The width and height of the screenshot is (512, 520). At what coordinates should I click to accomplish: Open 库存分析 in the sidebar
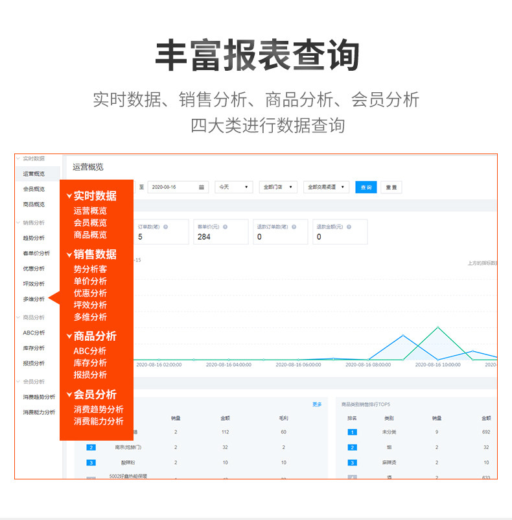point(34,348)
